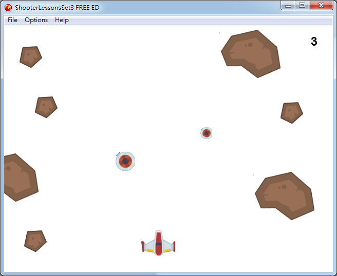Image resolution: width=337 pixels, height=276 pixels.
Task: Click the score counter showing 3
Action: click(314, 42)
